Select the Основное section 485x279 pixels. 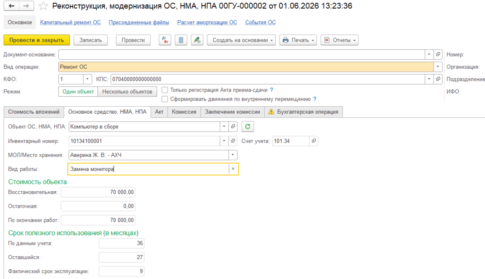click(x=20, y=22)
